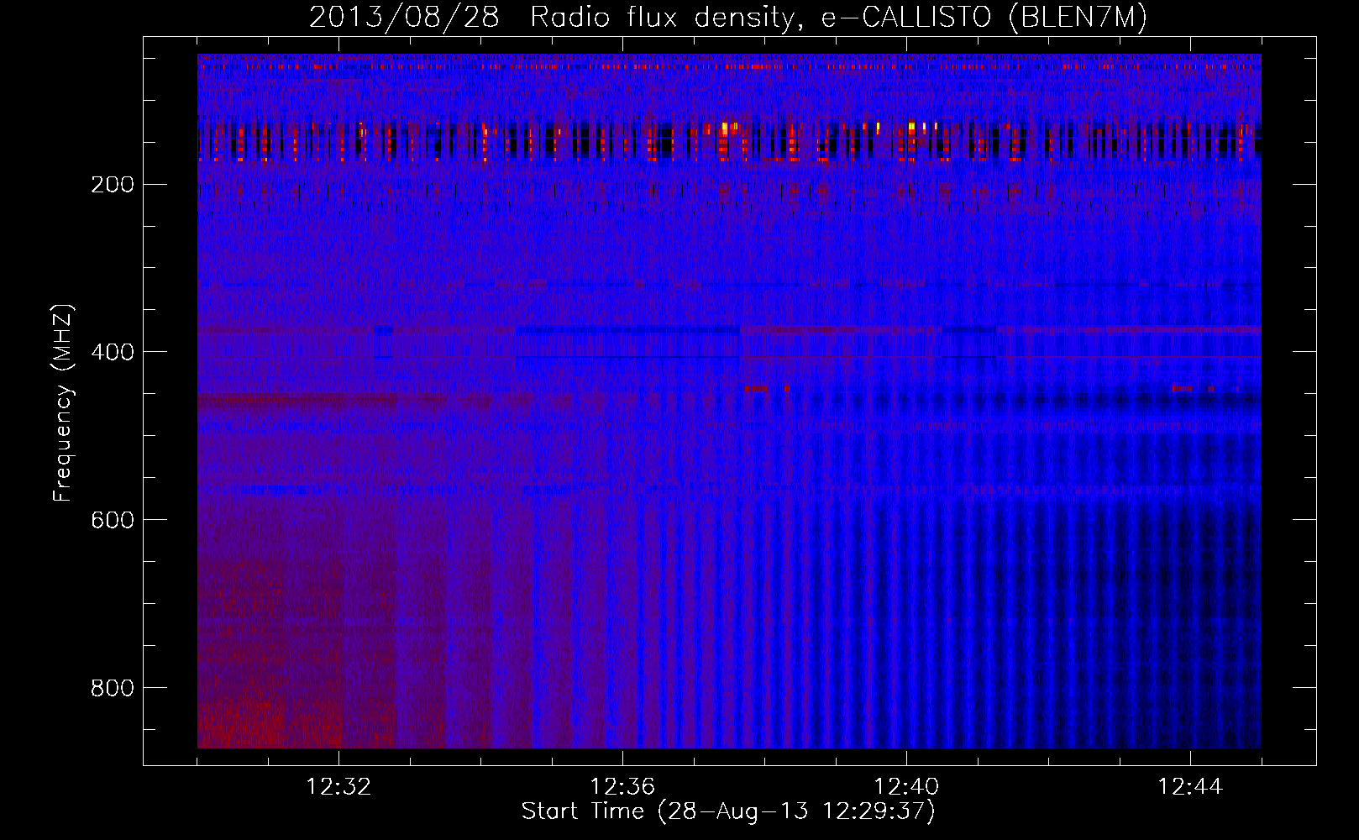1359x840 pixels.
Task: Click the 200 frequency tick label
Action: coord(112,185)
